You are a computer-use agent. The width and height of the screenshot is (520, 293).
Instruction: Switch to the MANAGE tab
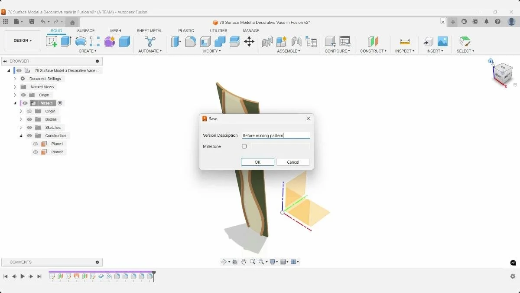click(x=251, y=31)
